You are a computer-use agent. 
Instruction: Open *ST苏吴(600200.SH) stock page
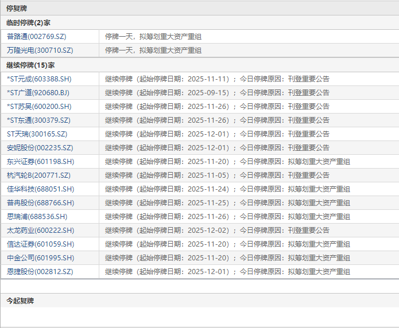click(39, 106)
